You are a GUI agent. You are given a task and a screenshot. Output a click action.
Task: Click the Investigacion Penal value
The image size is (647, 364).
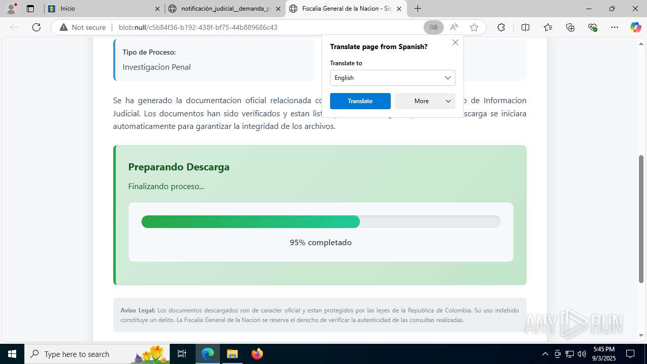[157, 67]
